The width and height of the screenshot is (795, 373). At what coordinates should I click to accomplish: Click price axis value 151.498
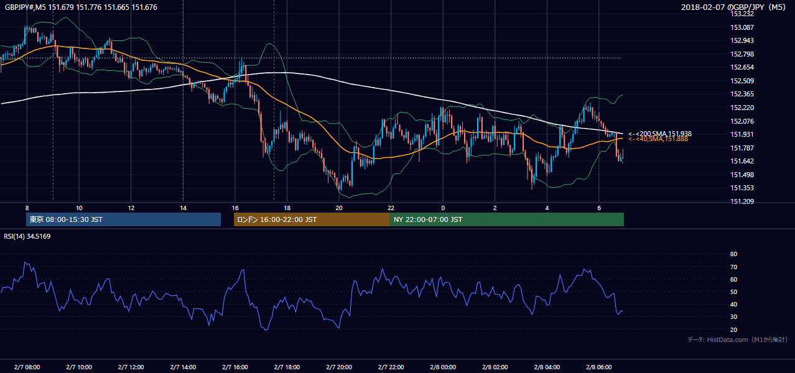pyautogui.click(x=742, y=175)
